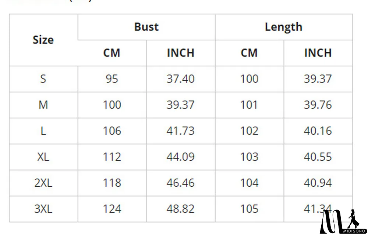
Task: Click the INCH subheader under Bust
Action: pyautogui.click(x=180, y=53)
